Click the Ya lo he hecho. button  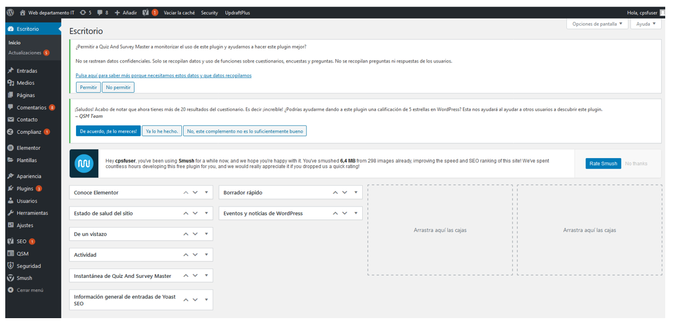pos(161,131)
